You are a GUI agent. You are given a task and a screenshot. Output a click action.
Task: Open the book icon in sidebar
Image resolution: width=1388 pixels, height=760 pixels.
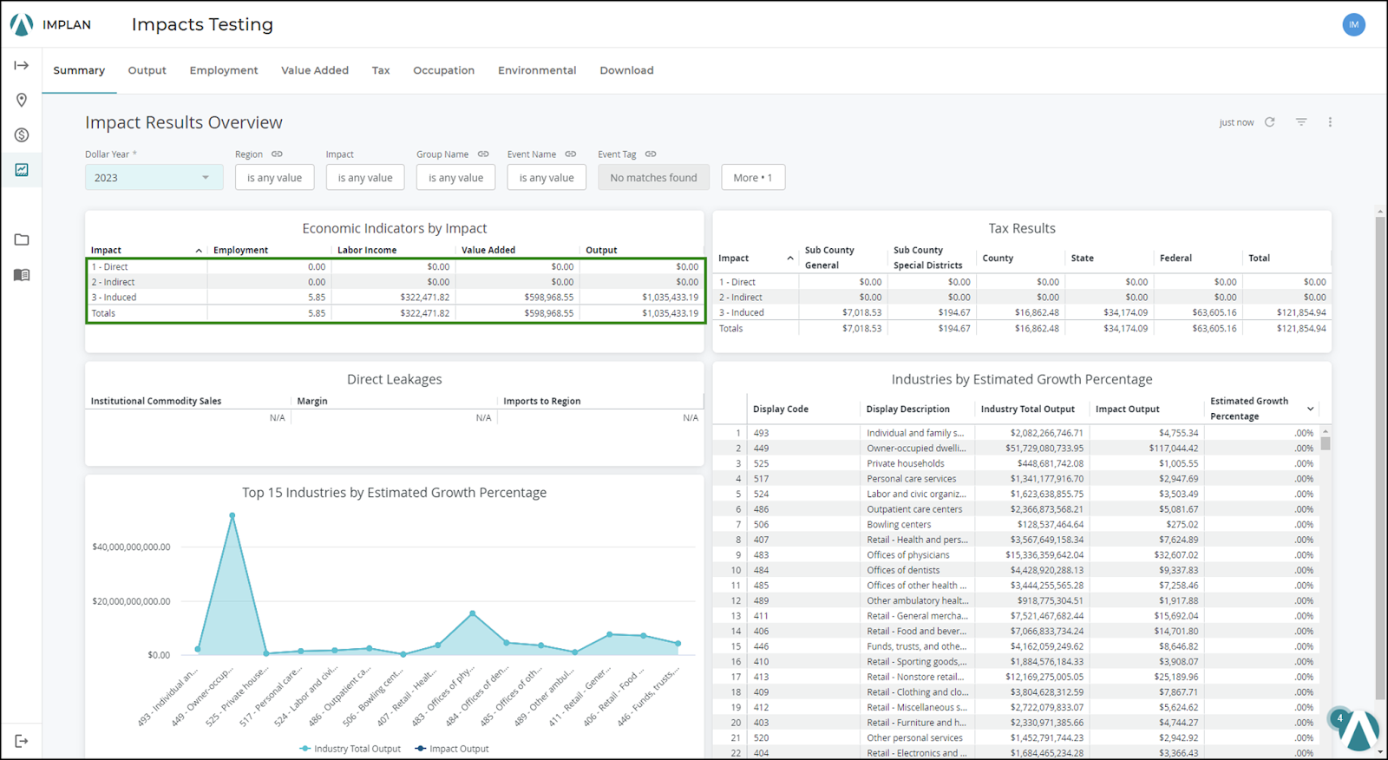[22, 275]
